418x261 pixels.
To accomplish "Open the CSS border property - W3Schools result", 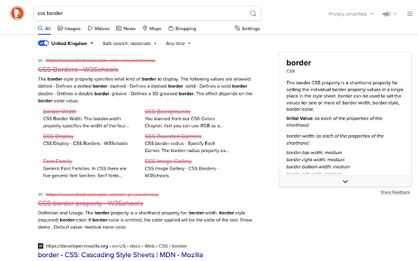I will (x=90, y=204).
